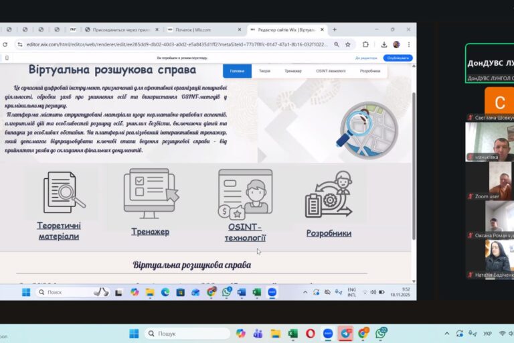This screenshot has height=343, width=514.
Task: Click the Розробники clipboard gear icon
Action: tap(329, 195)
